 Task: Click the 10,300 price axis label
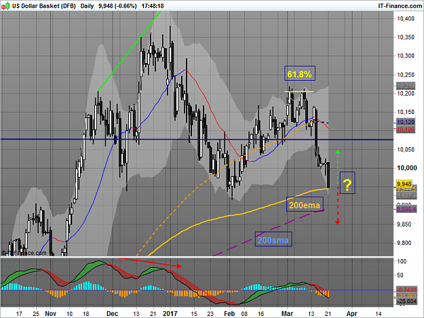coord(406,56)
